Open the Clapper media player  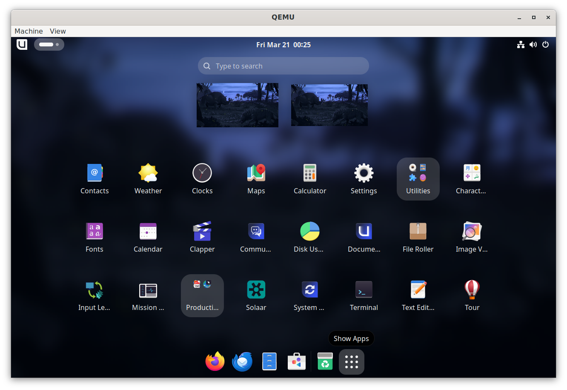click(202, 237)
